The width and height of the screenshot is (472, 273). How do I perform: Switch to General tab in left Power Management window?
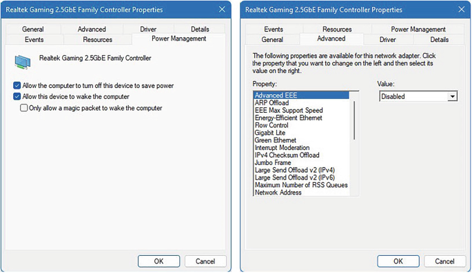click(33, 29)
